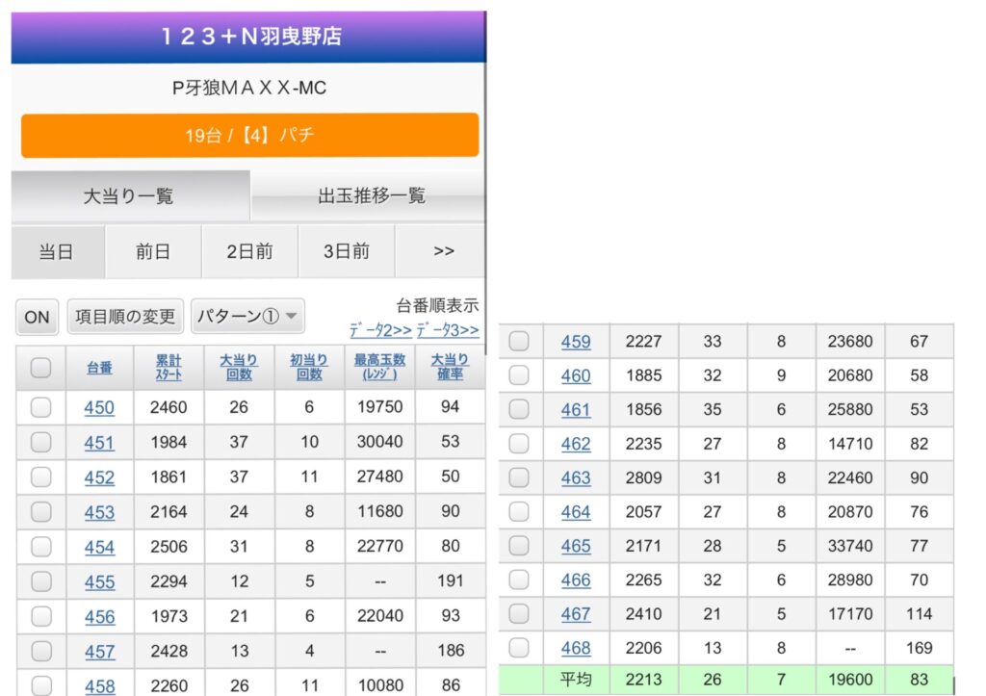The width and height of the screenshot is (986, 696).
Task: Open machine number 457 link
Action: pos(99,652)
